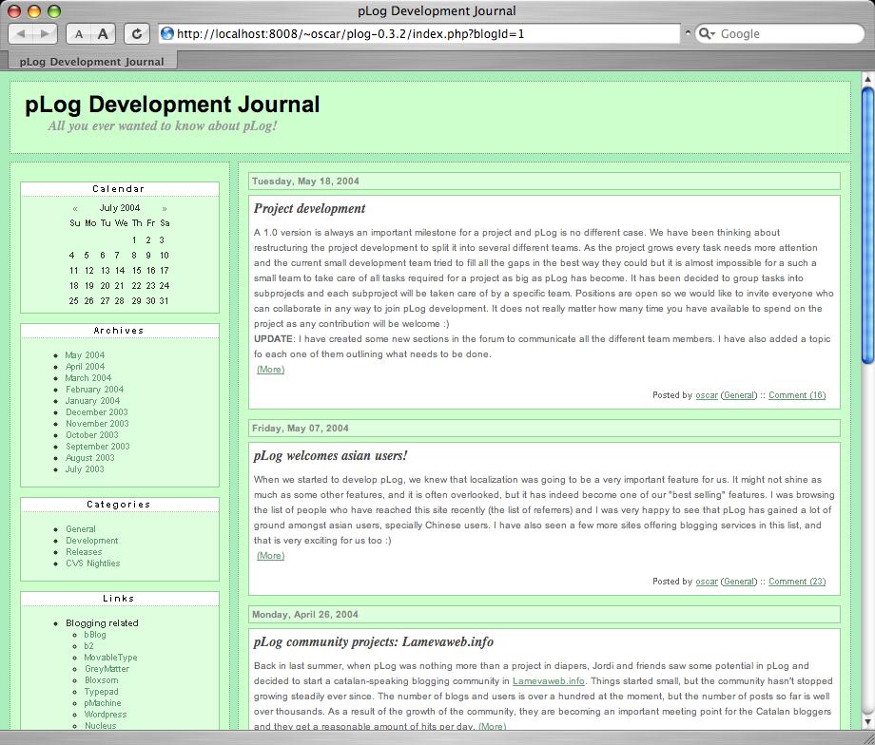Click the pLog Development Journal blog heading
This screenshot has height=745, width=875.
click(x=172, y=105)
